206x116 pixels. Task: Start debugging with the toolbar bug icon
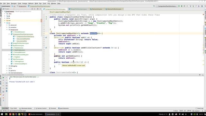[x=182, y=6]
